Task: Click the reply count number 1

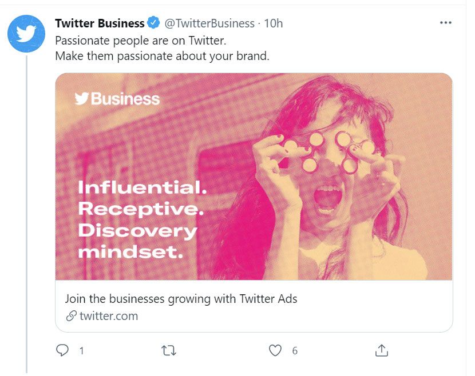Action: coord(81,351)
